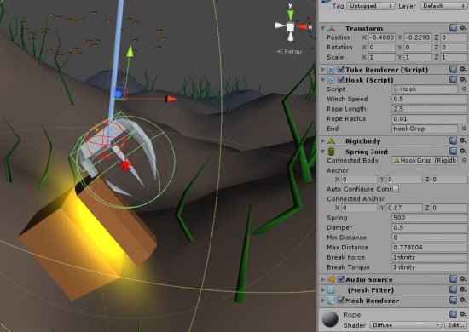
Task: Click the Scale Z input field
Action: 454,57
